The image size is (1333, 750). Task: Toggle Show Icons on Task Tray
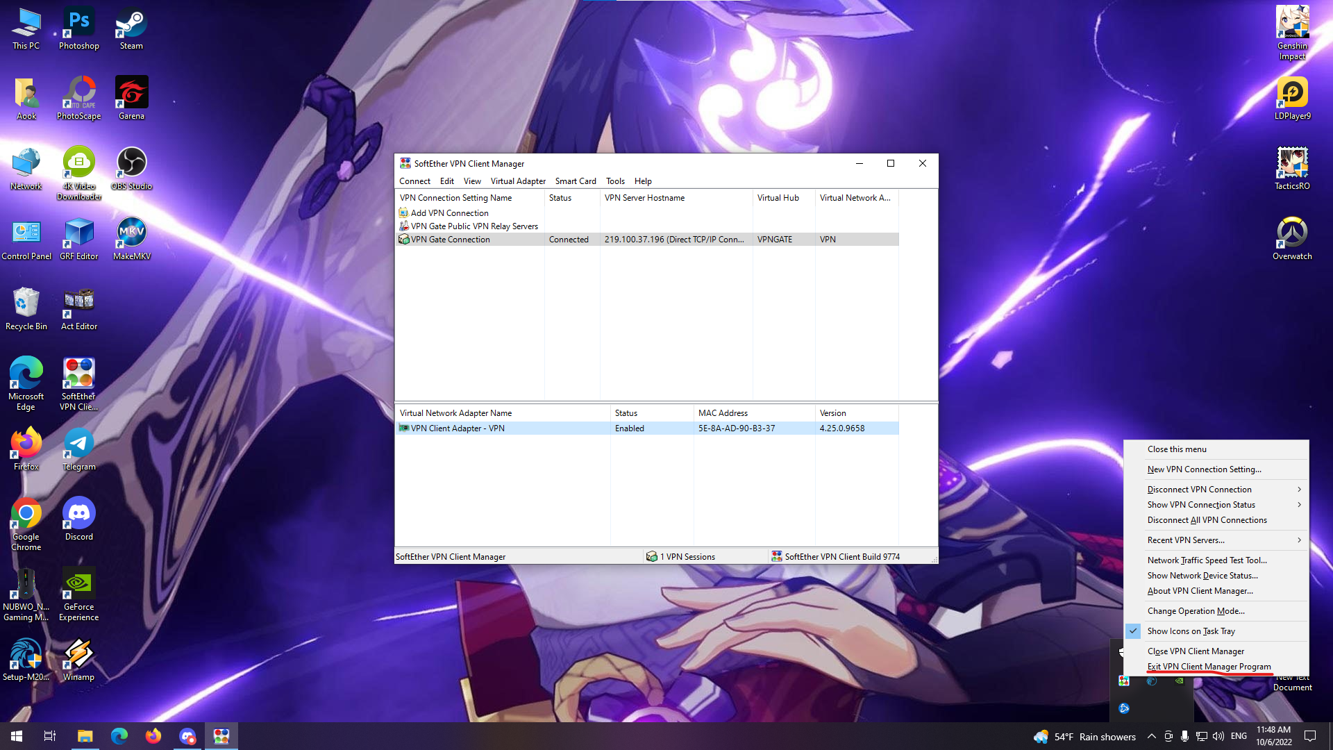(x=1216, y=631)
